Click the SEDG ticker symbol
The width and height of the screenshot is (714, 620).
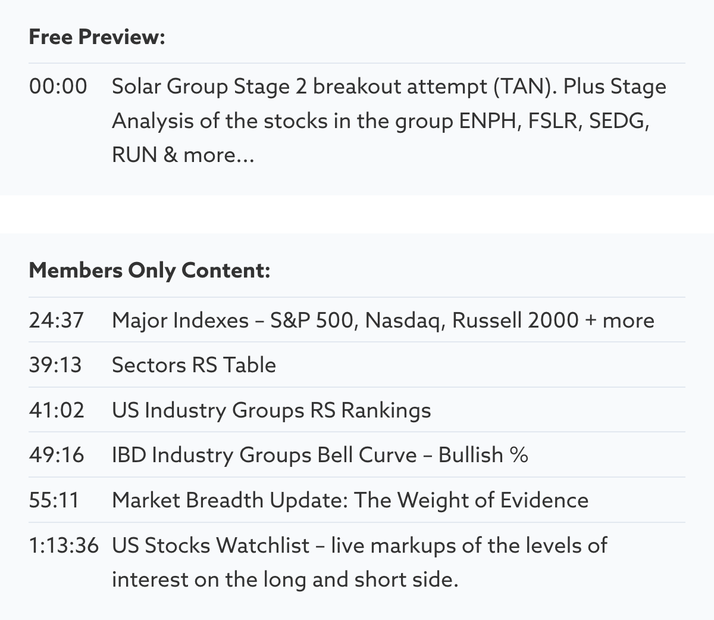point(616,121)
